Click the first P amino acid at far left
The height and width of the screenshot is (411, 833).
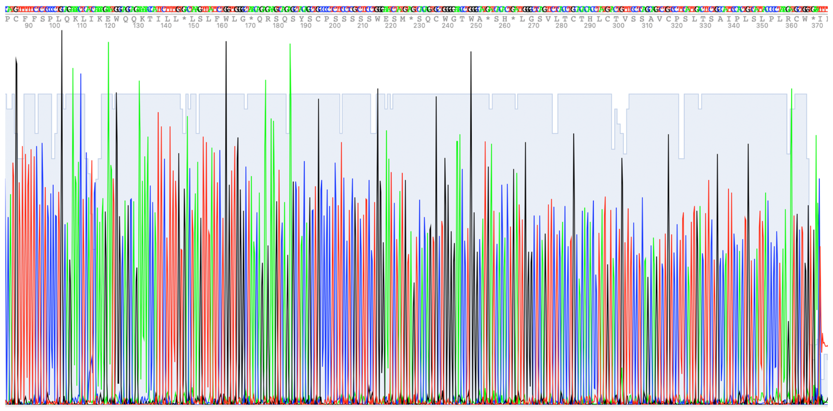click(x=8, y=19)
